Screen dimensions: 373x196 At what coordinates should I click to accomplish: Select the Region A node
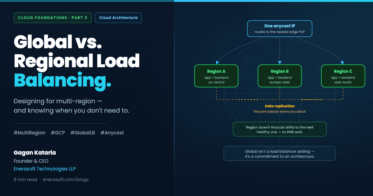(216, 76)
